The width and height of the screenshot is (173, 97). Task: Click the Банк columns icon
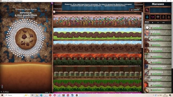[147, 56]
